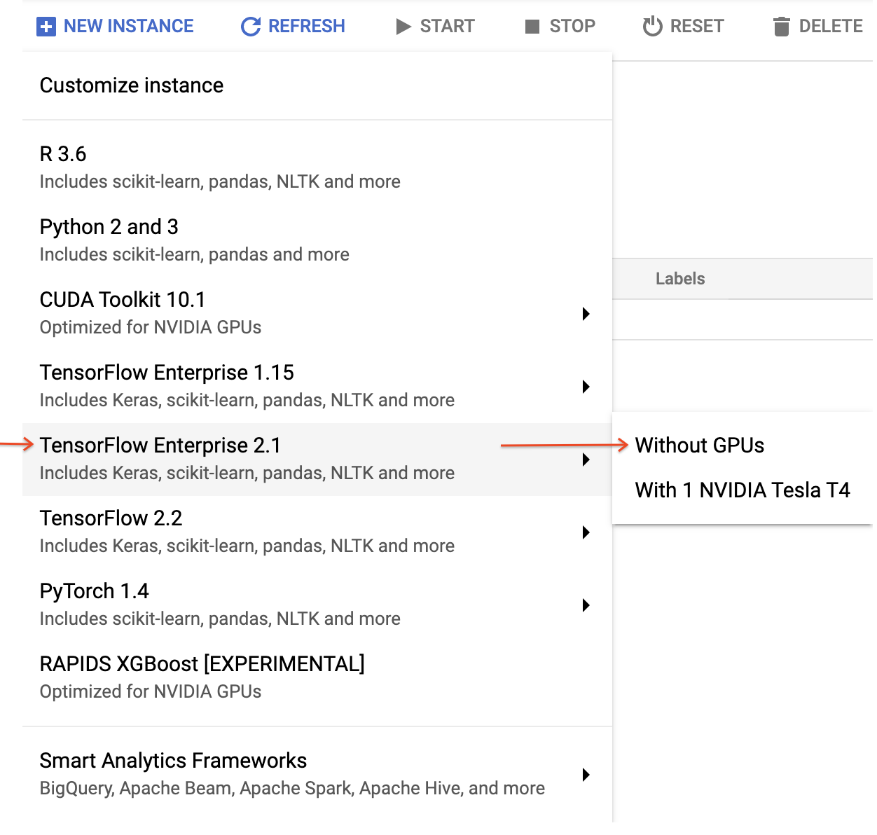Click the Stop square icon
Image resolution: width=877 pixels, height=835 pixels.
tap(532, 27)
